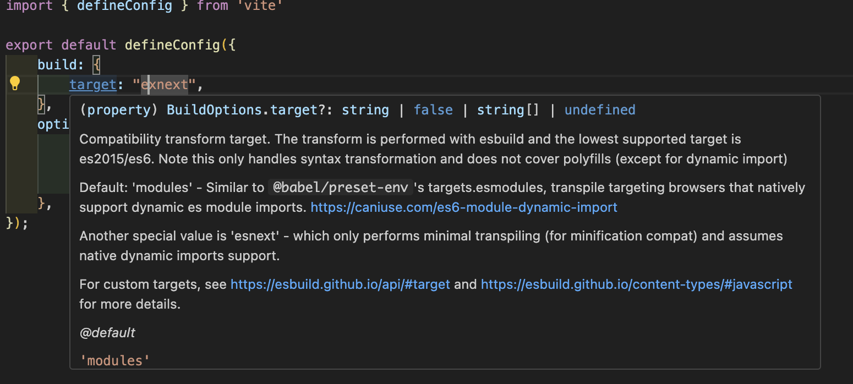Open the esbuild api #target link
Image resolution: width=853 pixels, height=384 pixels.
[340, 284]
